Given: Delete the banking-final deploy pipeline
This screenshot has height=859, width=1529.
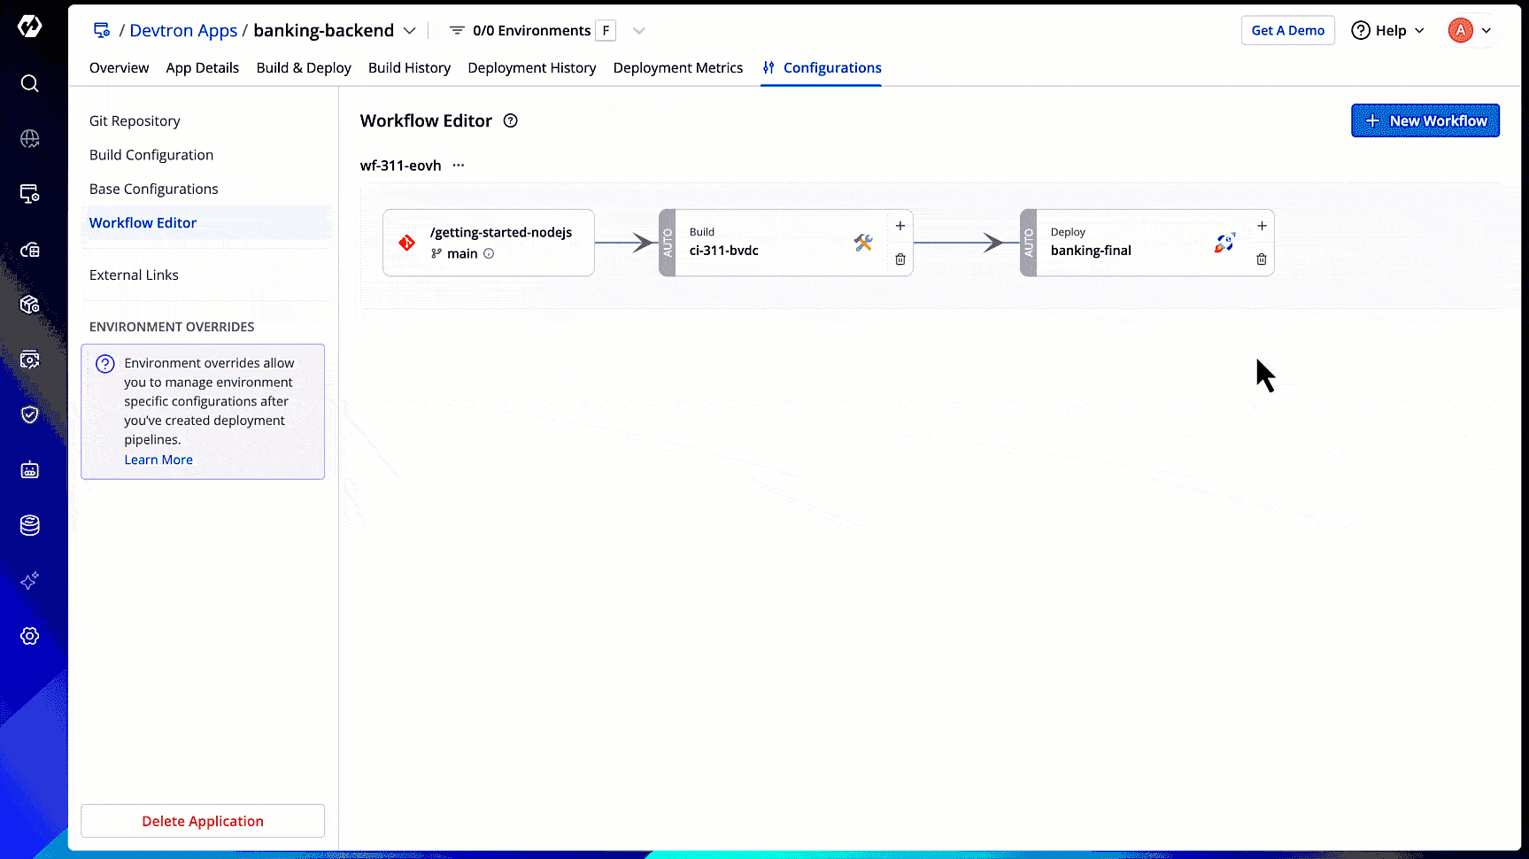Looking at the screenshot, I should (1261, 259).
